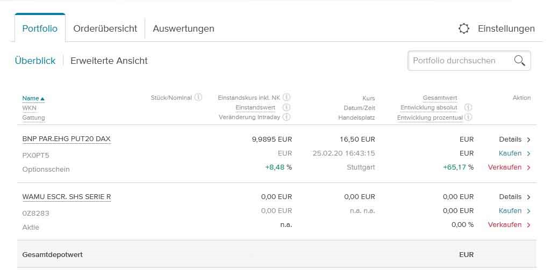Click Kaufen for BNP PAR.EHG PUT20 DAX

(x=514, y=153)
